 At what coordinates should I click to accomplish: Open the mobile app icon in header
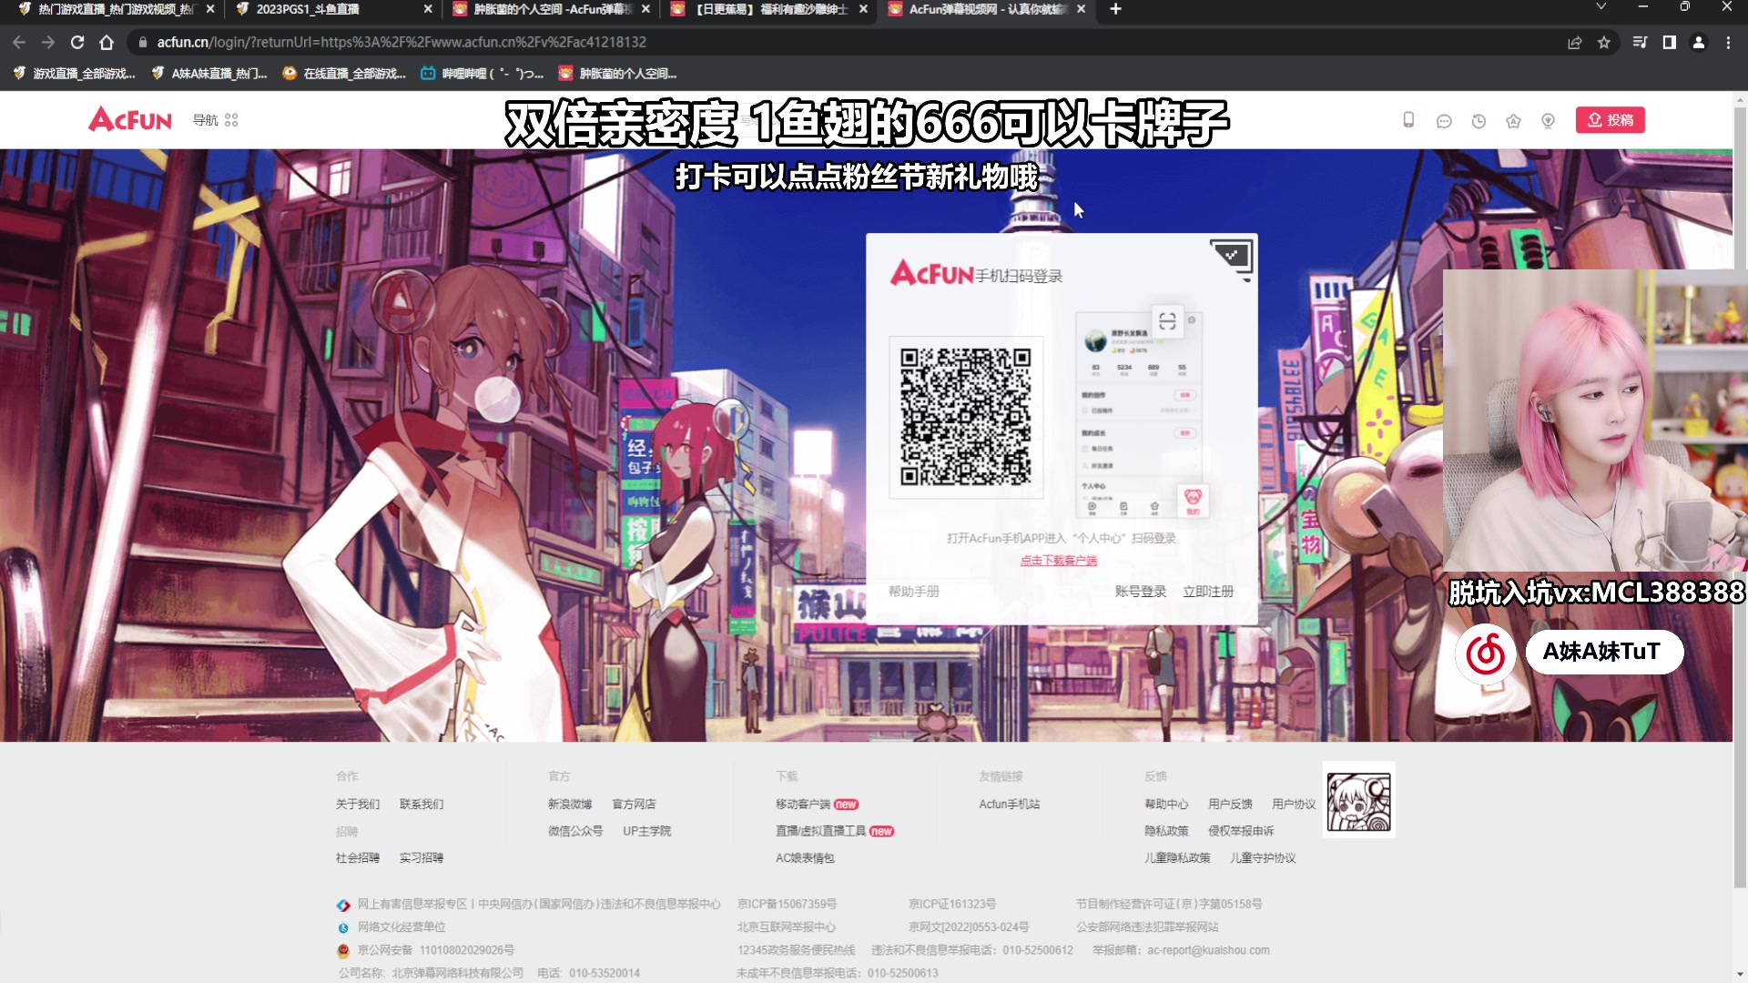point(1408,120)
